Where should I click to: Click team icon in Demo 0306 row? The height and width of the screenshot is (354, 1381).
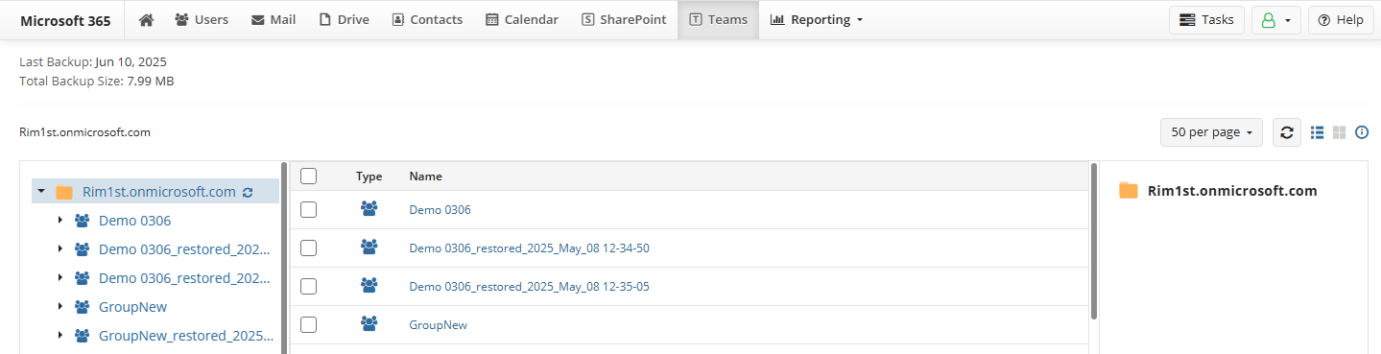369,209
